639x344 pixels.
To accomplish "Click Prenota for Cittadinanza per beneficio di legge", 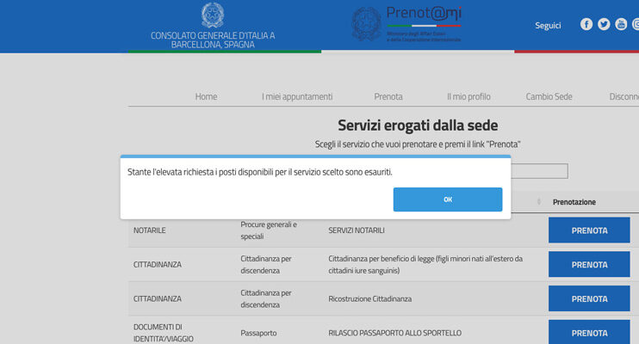I will pos(589,264).
